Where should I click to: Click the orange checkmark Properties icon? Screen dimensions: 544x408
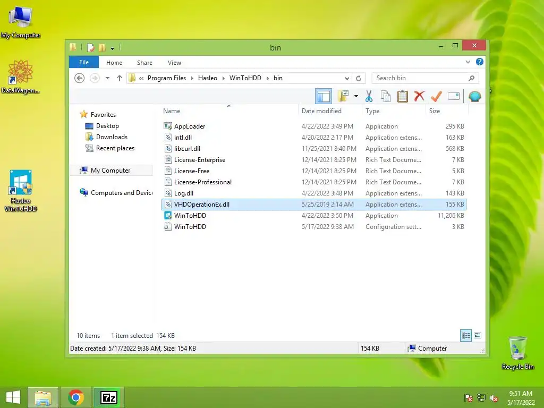[x=436, y=96]
